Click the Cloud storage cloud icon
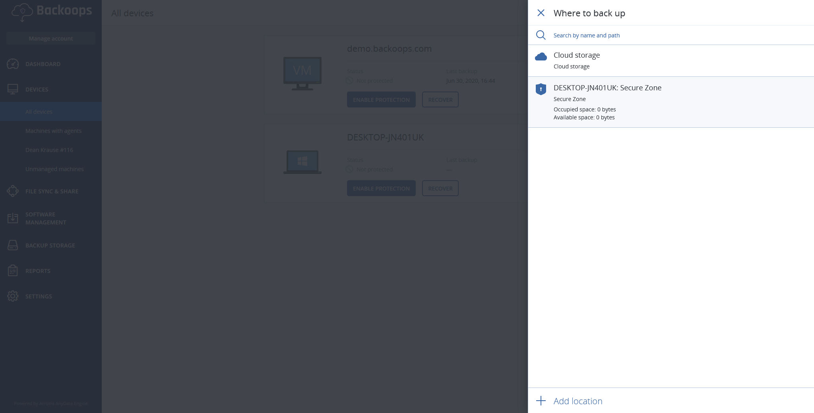 click(541, 56)
